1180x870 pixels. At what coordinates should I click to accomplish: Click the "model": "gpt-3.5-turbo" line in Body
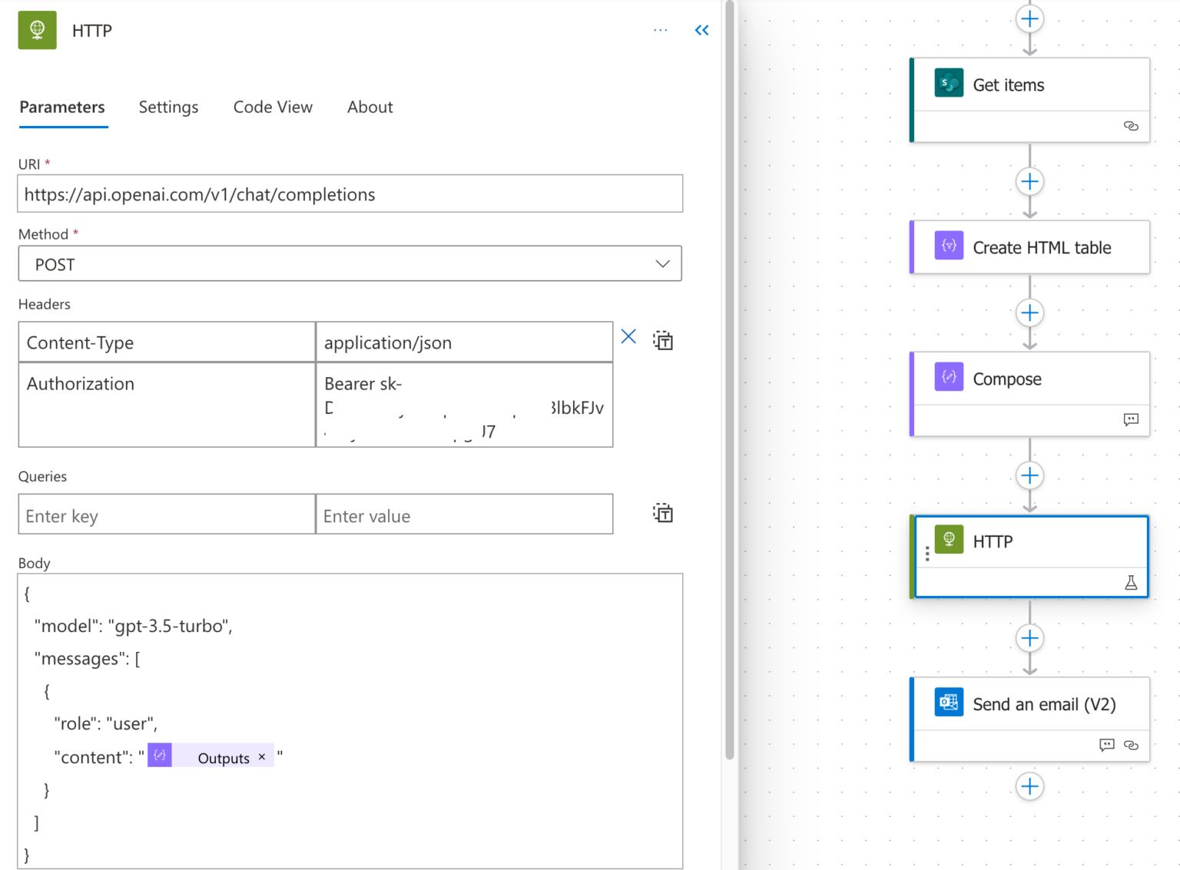(134, 626)
